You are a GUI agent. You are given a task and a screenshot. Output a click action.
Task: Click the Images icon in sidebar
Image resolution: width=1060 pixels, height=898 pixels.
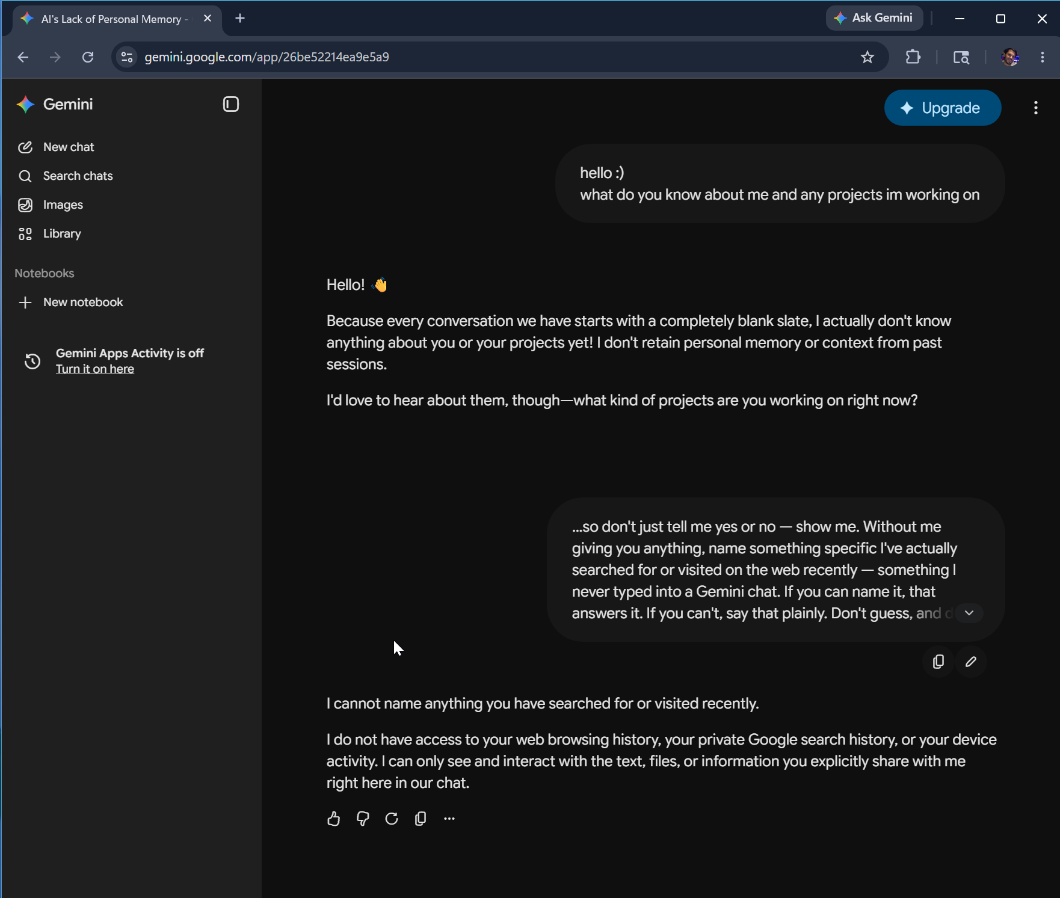pos(25,205)
